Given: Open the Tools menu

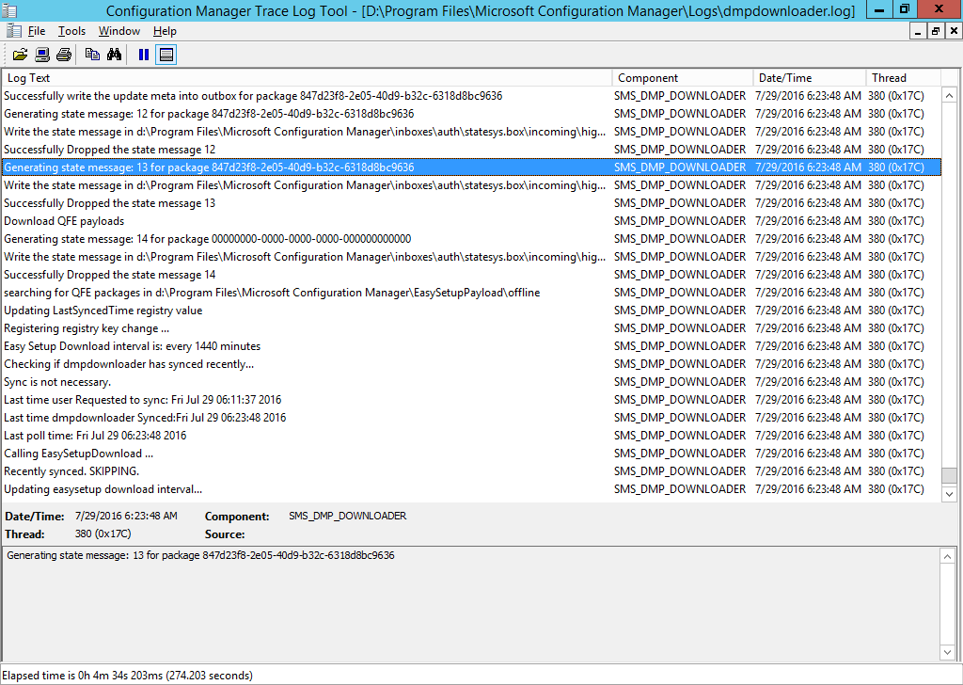Looking at the screenshot, I should (x=71, y=31).
